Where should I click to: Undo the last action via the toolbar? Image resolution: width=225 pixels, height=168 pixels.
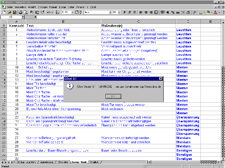click(48, 13)
